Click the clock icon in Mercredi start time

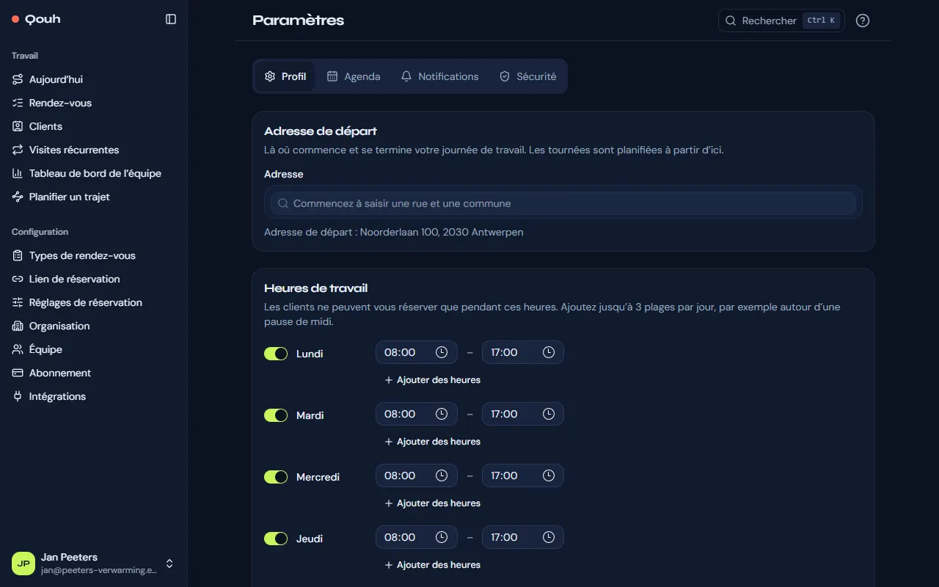tap(442, 475)
